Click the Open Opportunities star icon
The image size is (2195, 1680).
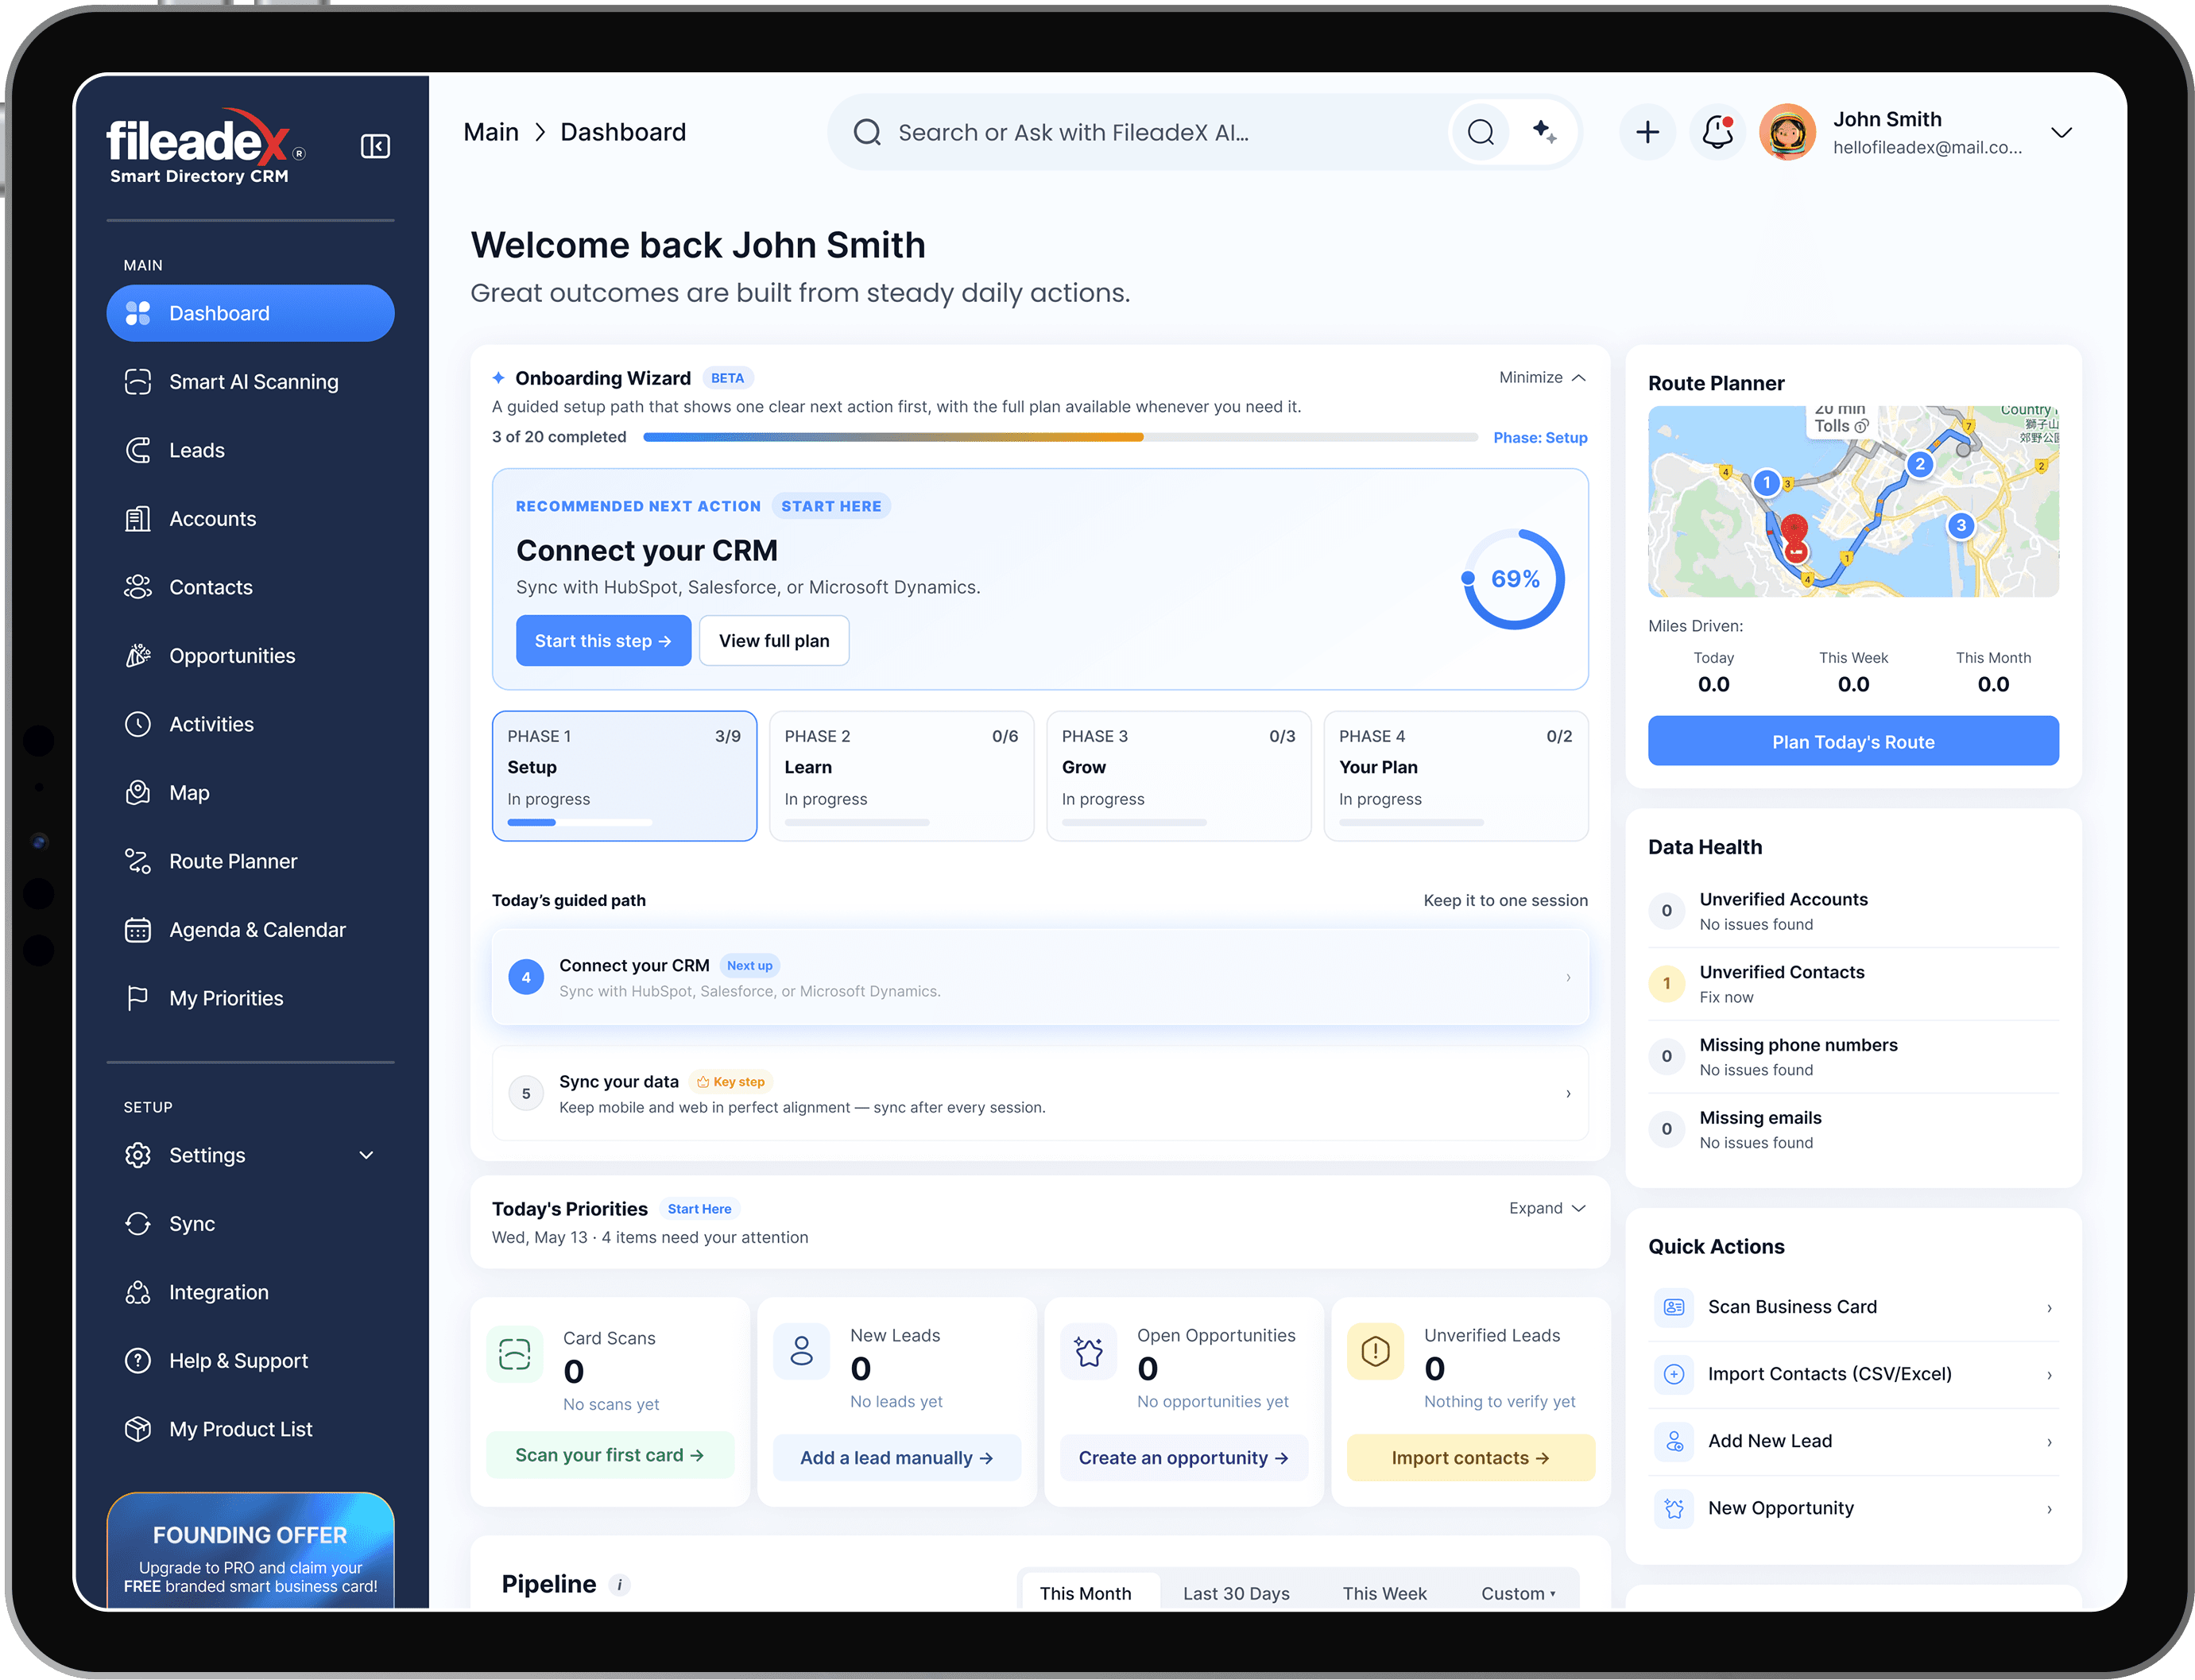(1088, 1351)
